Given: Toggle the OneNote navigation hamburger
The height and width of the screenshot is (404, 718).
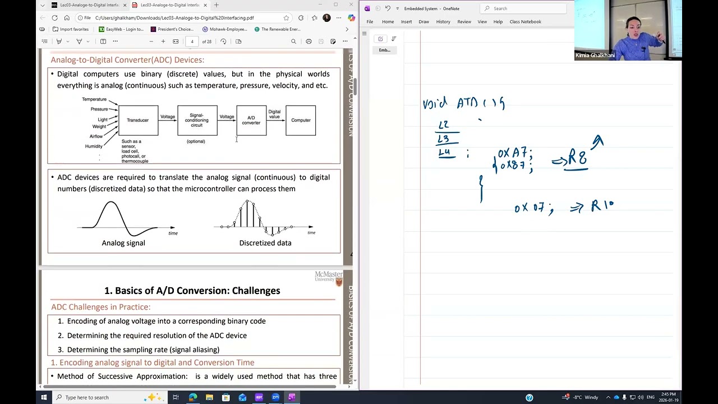Looking at the screenshot, I should [364, 34].
